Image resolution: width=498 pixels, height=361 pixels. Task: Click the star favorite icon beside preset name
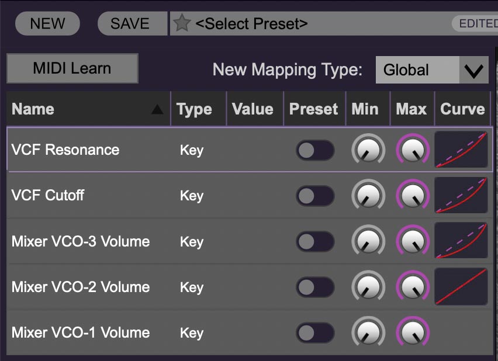point(182,24)
